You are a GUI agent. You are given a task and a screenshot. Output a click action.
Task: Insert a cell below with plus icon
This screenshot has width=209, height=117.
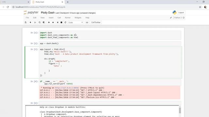pyautogui.click(x=30, y=22)
